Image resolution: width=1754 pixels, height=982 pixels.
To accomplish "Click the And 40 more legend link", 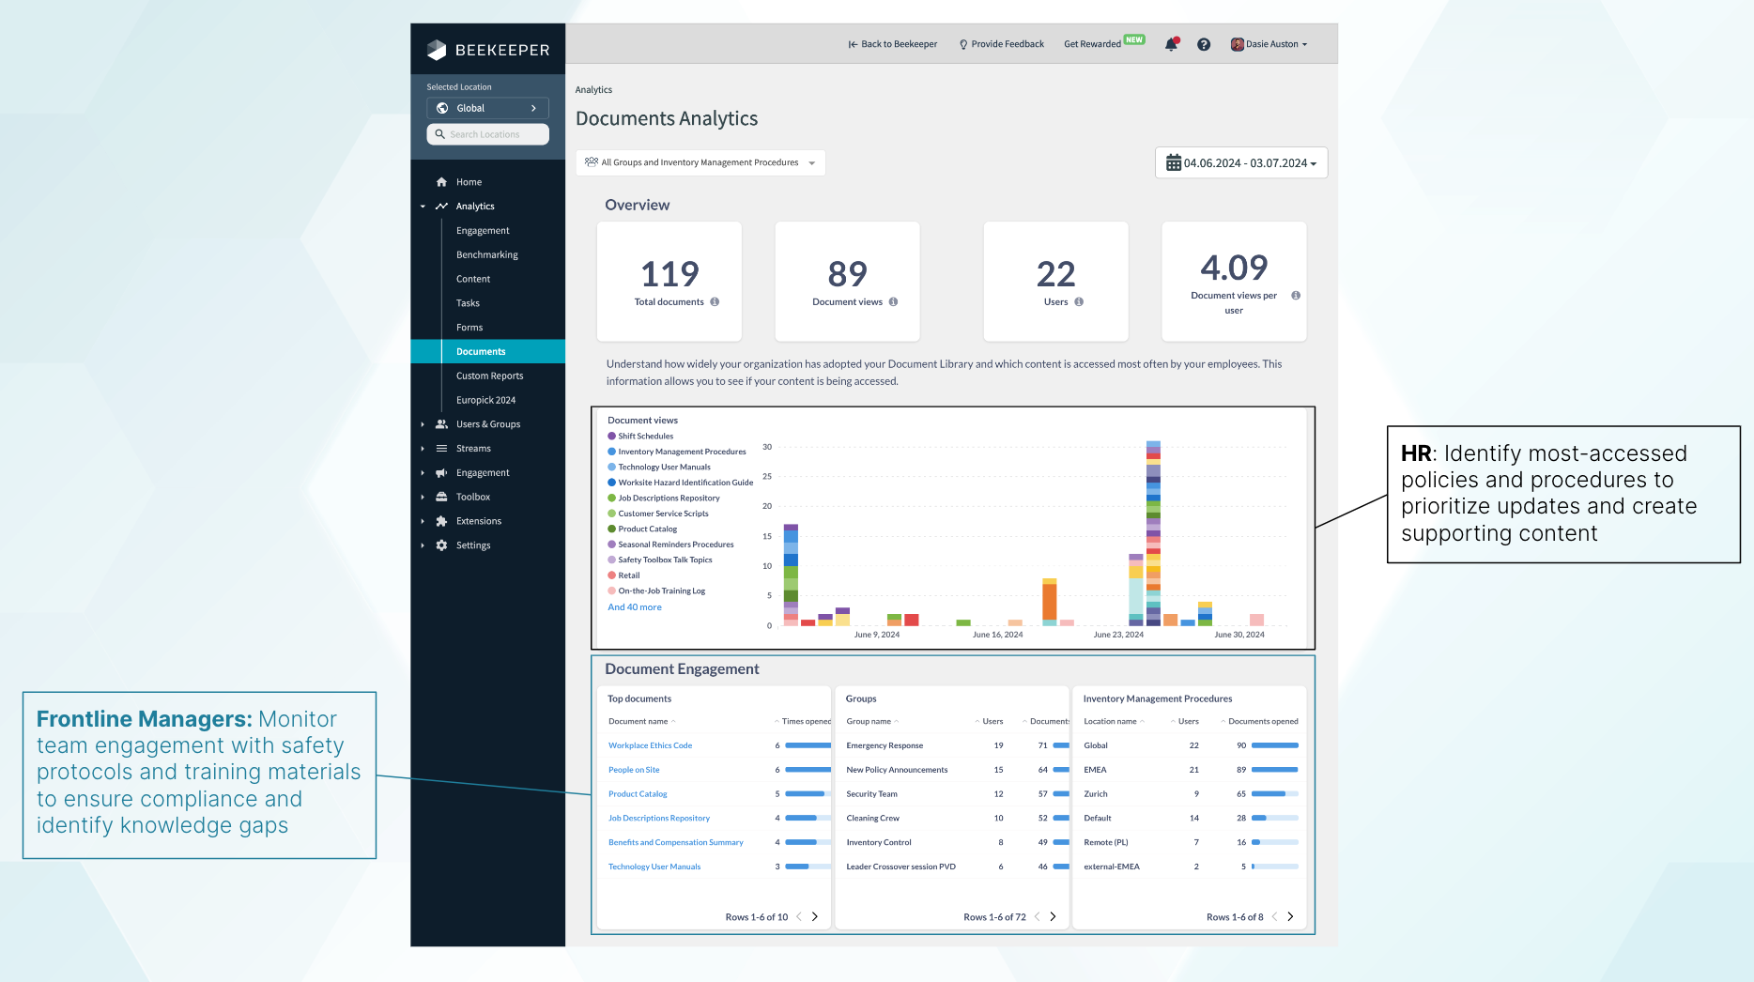I will click(x=635, y=607).
